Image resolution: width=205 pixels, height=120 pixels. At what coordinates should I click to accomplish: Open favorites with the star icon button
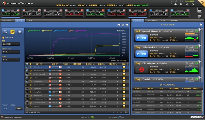tap(20, 32)
